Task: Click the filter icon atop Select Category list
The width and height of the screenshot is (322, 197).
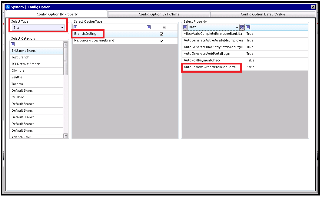Action: coord(13,44)
